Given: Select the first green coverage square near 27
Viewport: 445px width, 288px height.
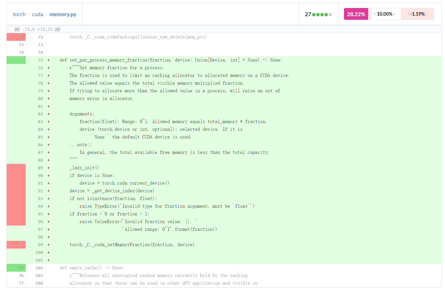Looking at the screenshot, I should [x=313, y=15].
